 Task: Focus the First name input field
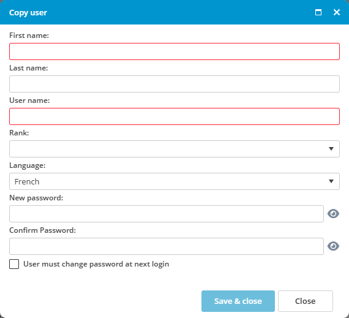click(x=174, y=51)
